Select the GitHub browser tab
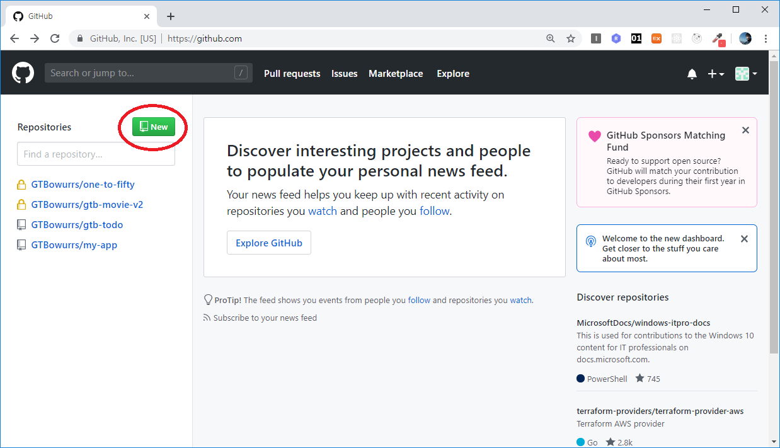This screenshot has height=448, width=780. (x=82, y=16)
